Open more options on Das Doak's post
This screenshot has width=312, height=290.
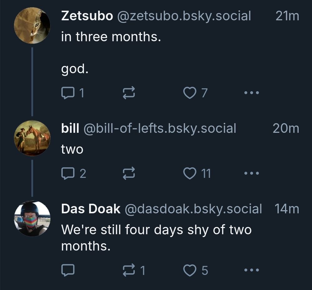click(x=251, y=270)
